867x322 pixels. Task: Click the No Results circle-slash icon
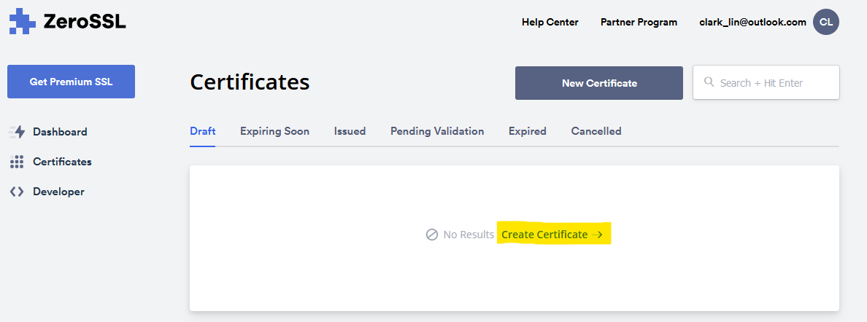coord(432,235)
